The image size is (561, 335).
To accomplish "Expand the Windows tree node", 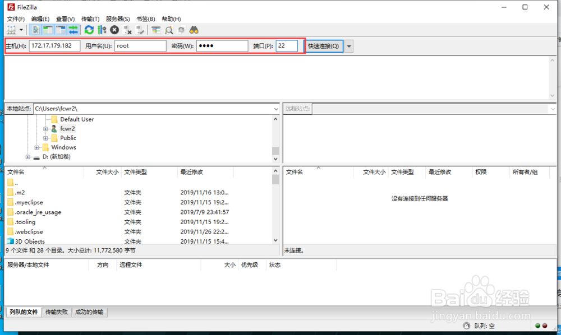I will (x=36, y=147).
